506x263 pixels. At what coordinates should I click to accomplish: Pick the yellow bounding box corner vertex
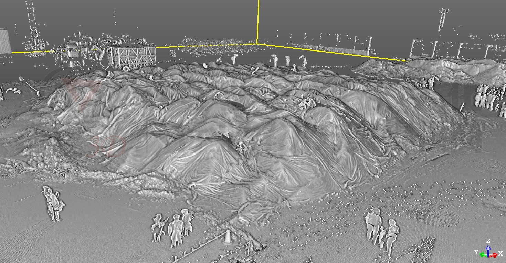257,44
